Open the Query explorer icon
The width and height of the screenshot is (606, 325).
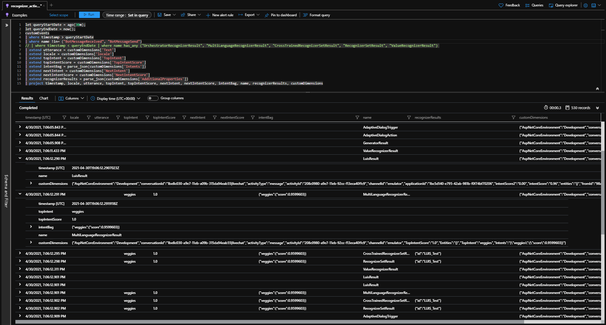pos(551,5)
